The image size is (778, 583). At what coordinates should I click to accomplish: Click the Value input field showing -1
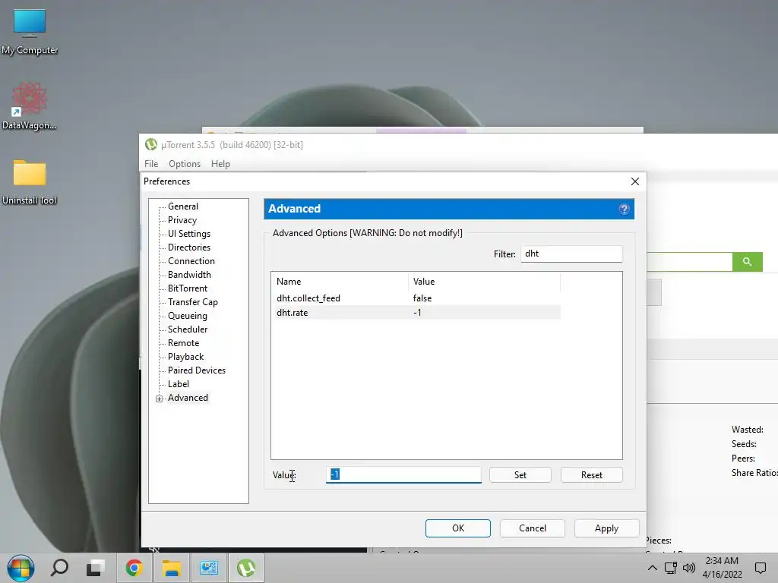point(403,474)
